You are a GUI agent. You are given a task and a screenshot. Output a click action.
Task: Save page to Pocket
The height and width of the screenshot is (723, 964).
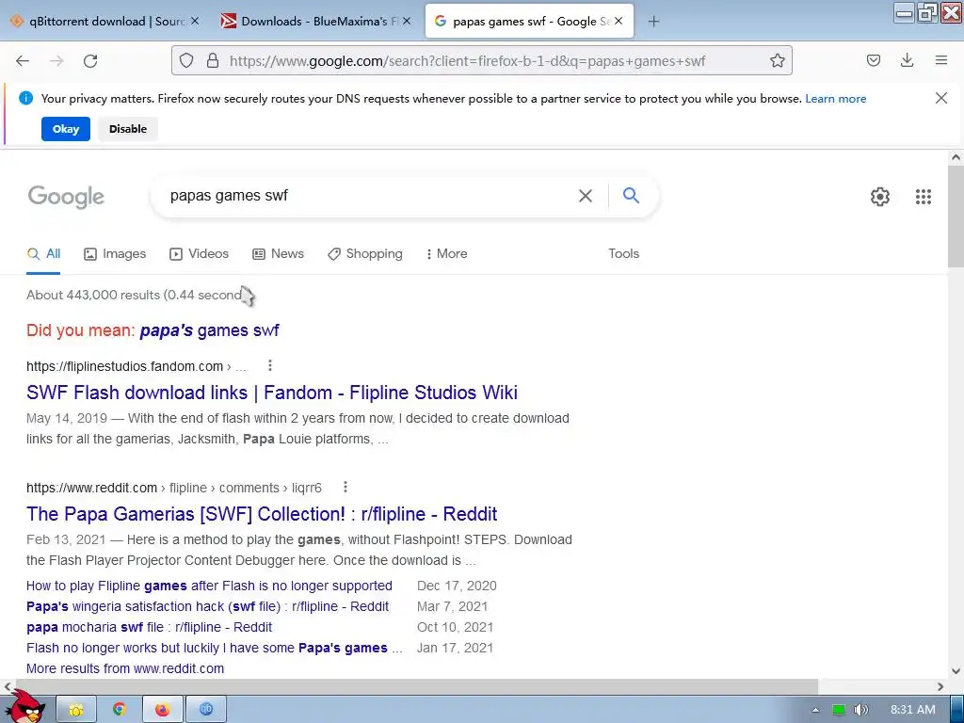(x=873, y=60)
